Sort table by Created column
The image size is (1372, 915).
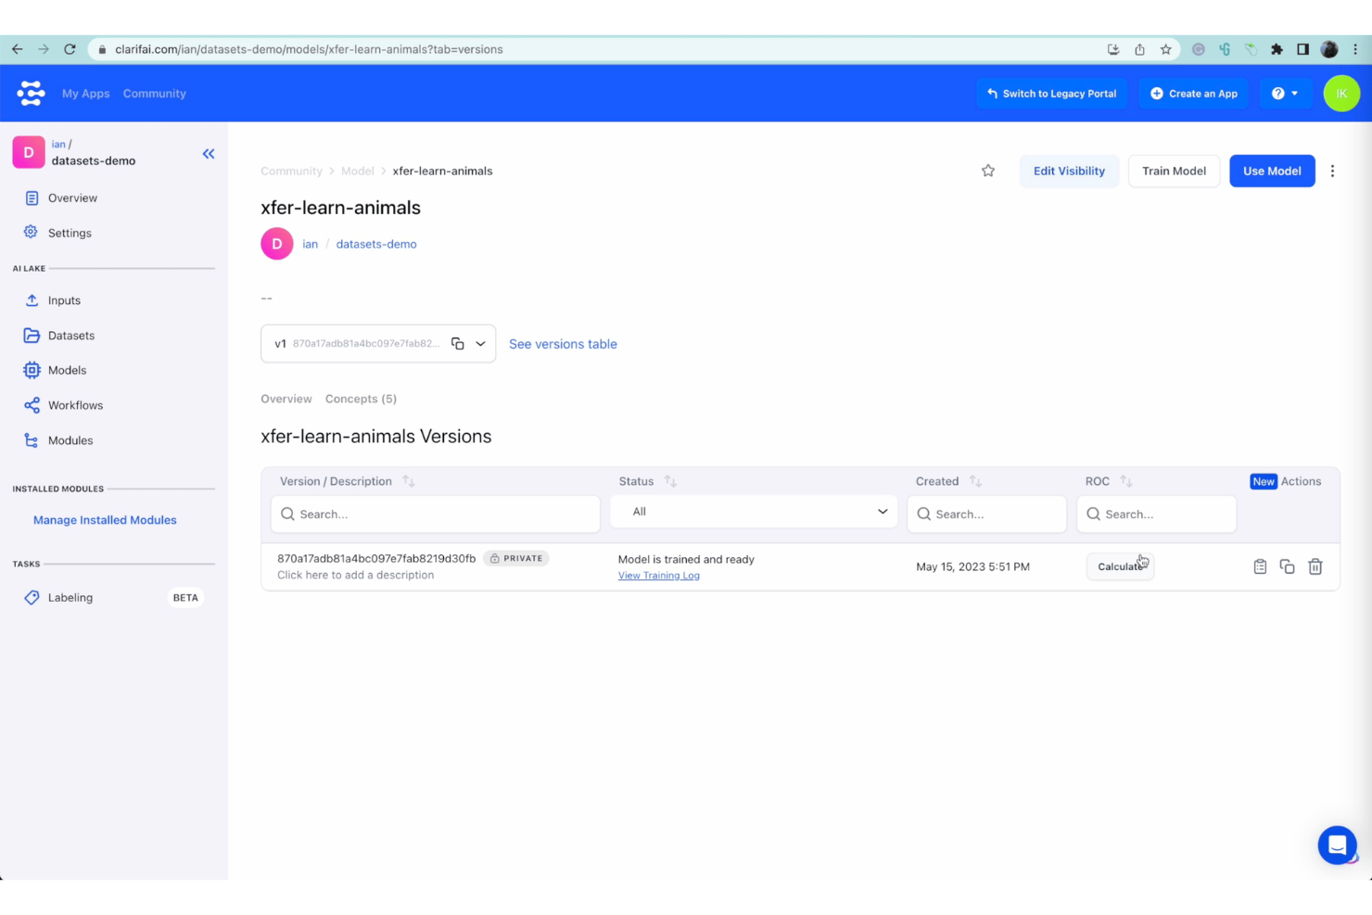coord(975,481)
